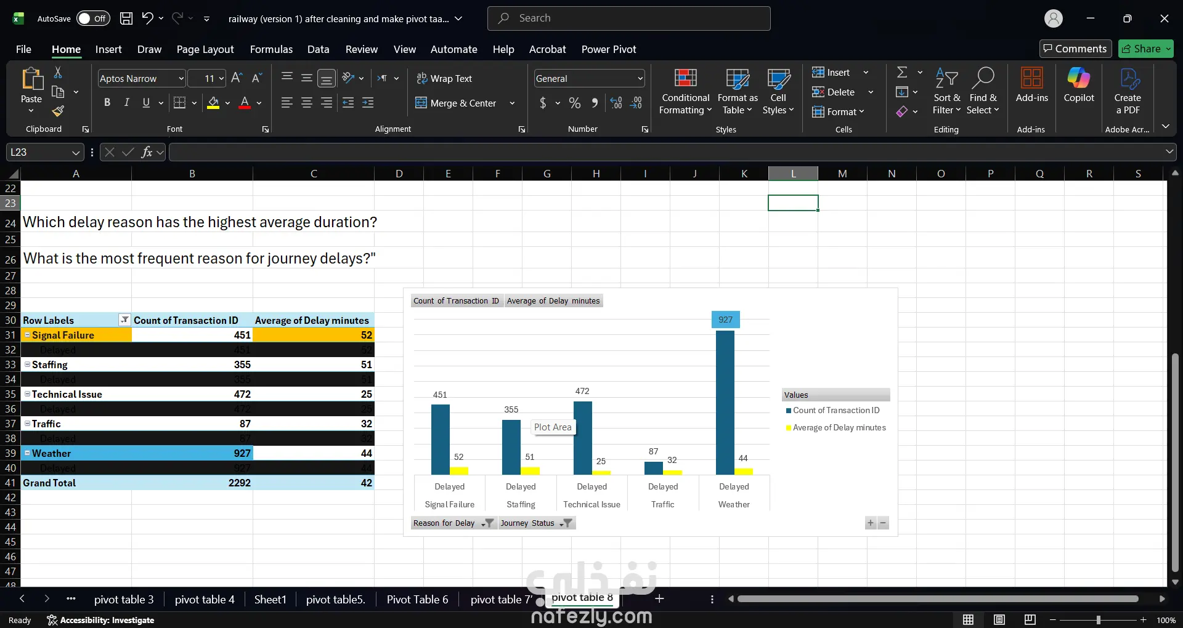
Task: Select the Cut scissors icon
Action: (x=58, y=73)
